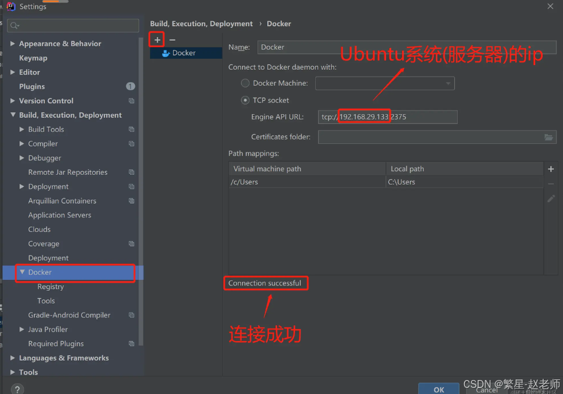
Task: Expand the Compiler node arrow
Action: (21, 143)
